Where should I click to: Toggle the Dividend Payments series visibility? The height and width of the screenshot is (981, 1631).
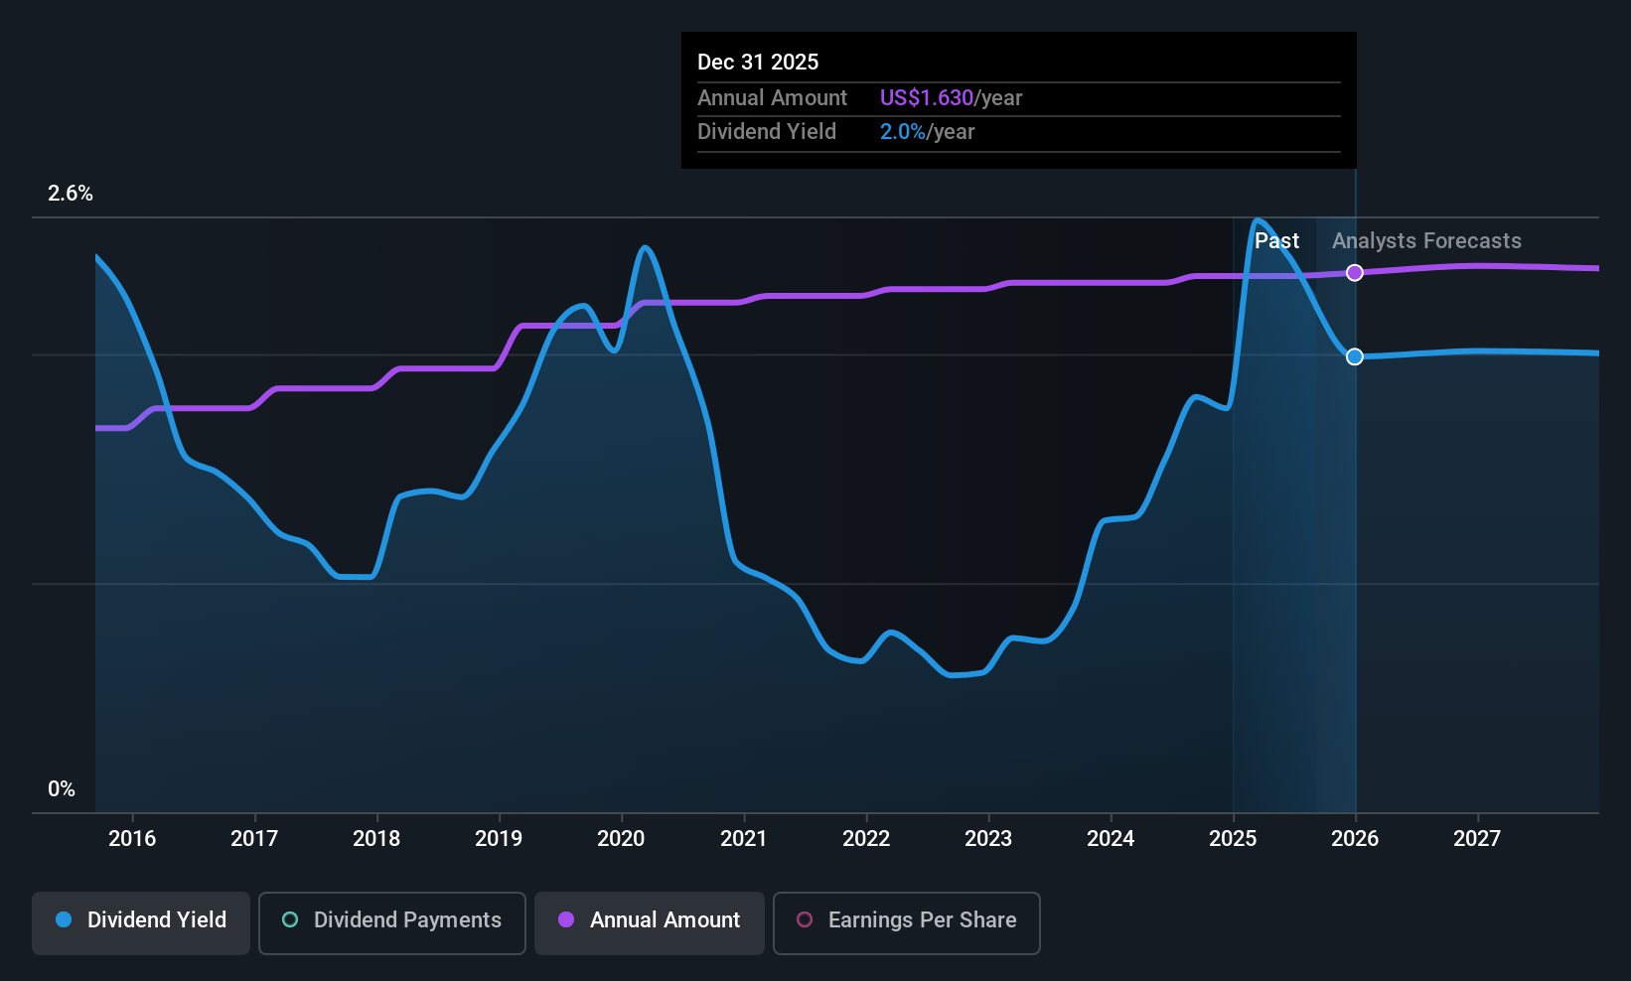391,922
